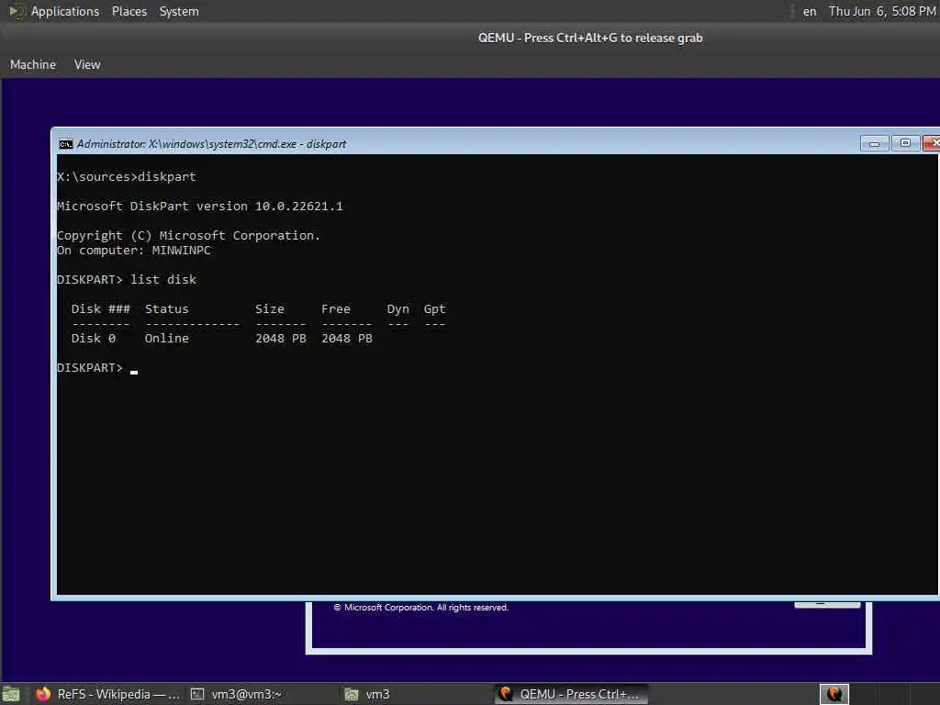The image size is (940, 705).
Task: Click the folder icon next to vm3
Action: click(x=352, y=694)
